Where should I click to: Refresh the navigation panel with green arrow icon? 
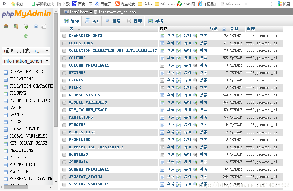26,36
